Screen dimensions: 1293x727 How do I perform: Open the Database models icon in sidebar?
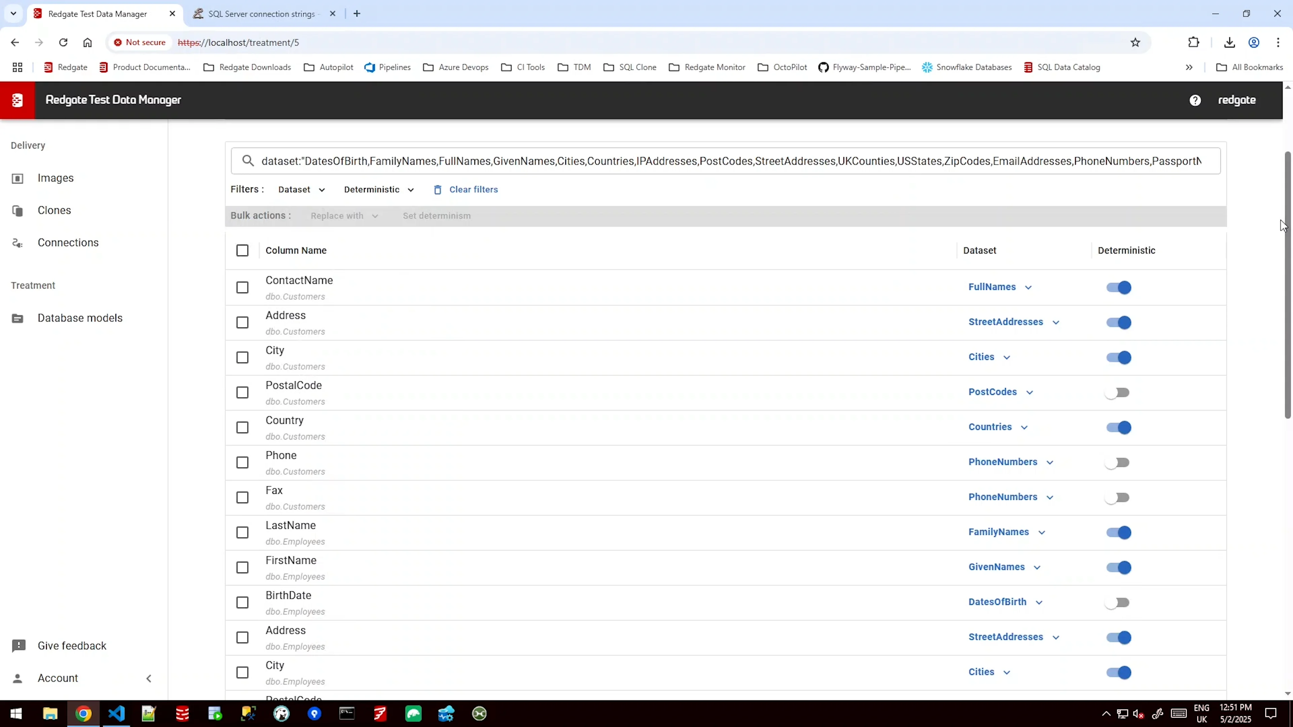pos(18,318)
